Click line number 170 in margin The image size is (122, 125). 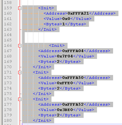(8, 67)
